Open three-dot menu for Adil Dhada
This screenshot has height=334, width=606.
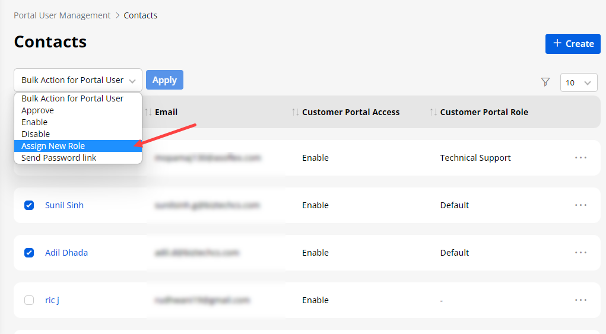click(580, 253)
